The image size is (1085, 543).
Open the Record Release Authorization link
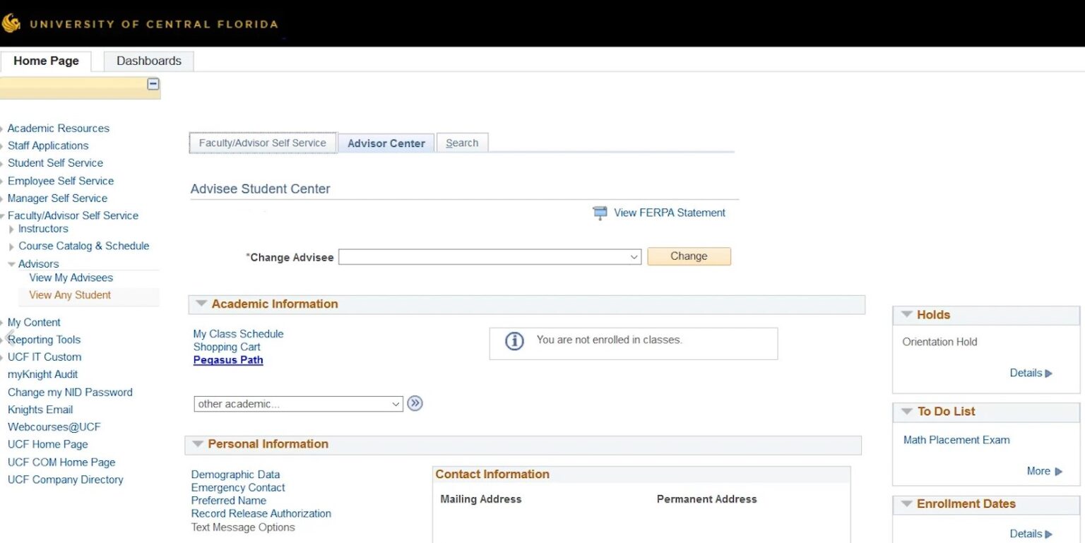click(261, 513)
